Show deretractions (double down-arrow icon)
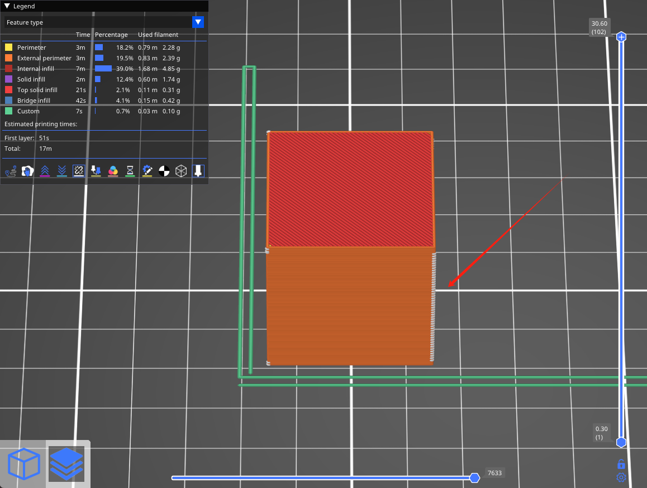The height and width of the screenshot is (488, 647). pos(61,171)
